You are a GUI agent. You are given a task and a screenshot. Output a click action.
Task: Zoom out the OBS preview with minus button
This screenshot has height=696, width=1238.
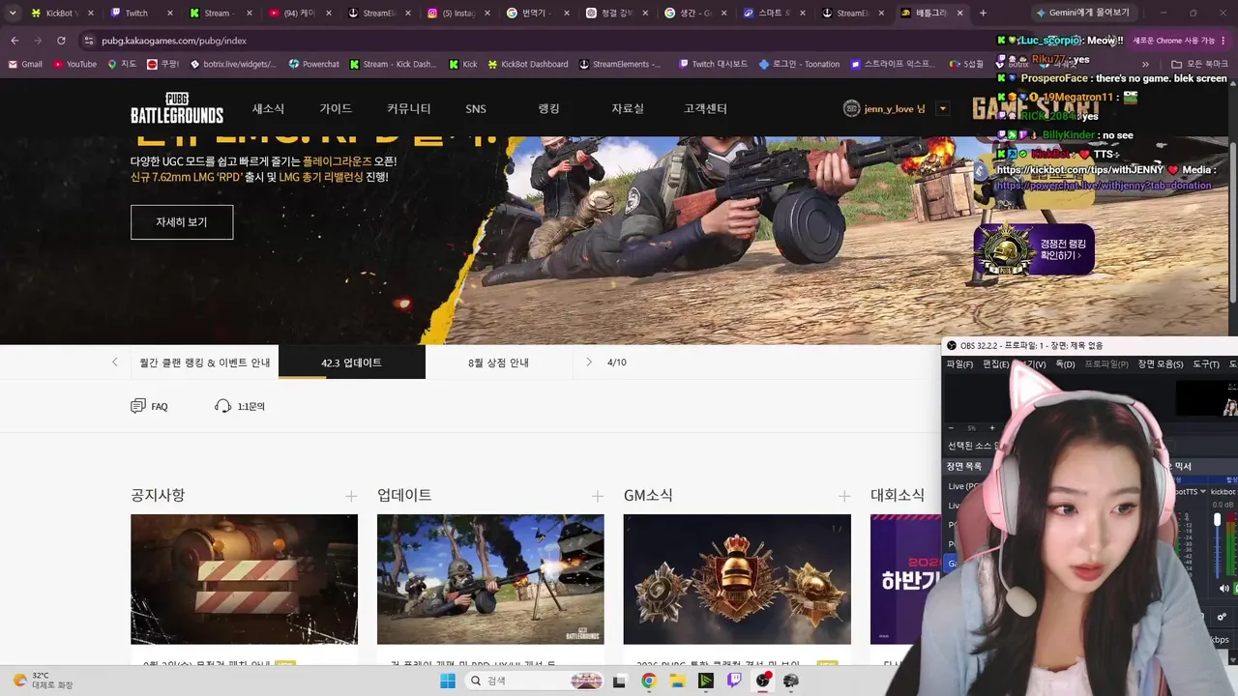point(951,428)
